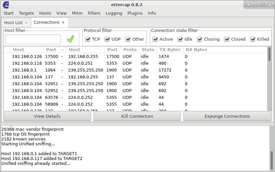Viewport: 275px width, 172px height.
Task: Open the Targets menu
Action: [x=26, y=13]
